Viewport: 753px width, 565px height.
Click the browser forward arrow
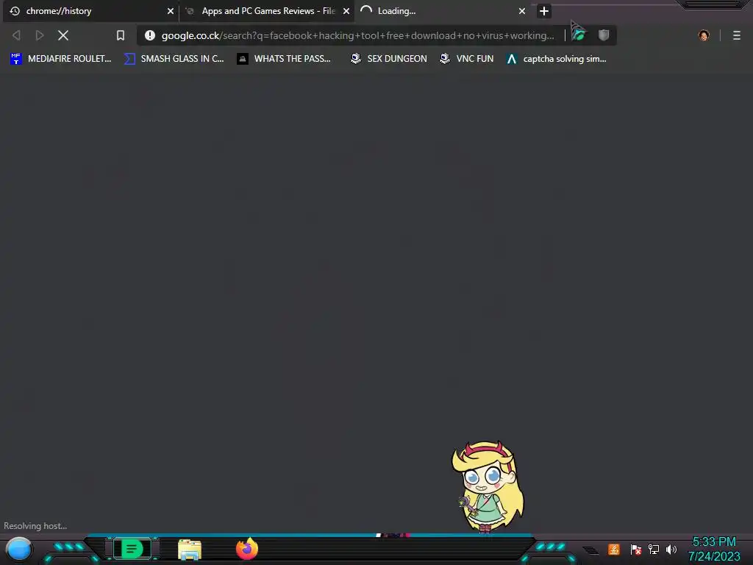tap(40, 35)
